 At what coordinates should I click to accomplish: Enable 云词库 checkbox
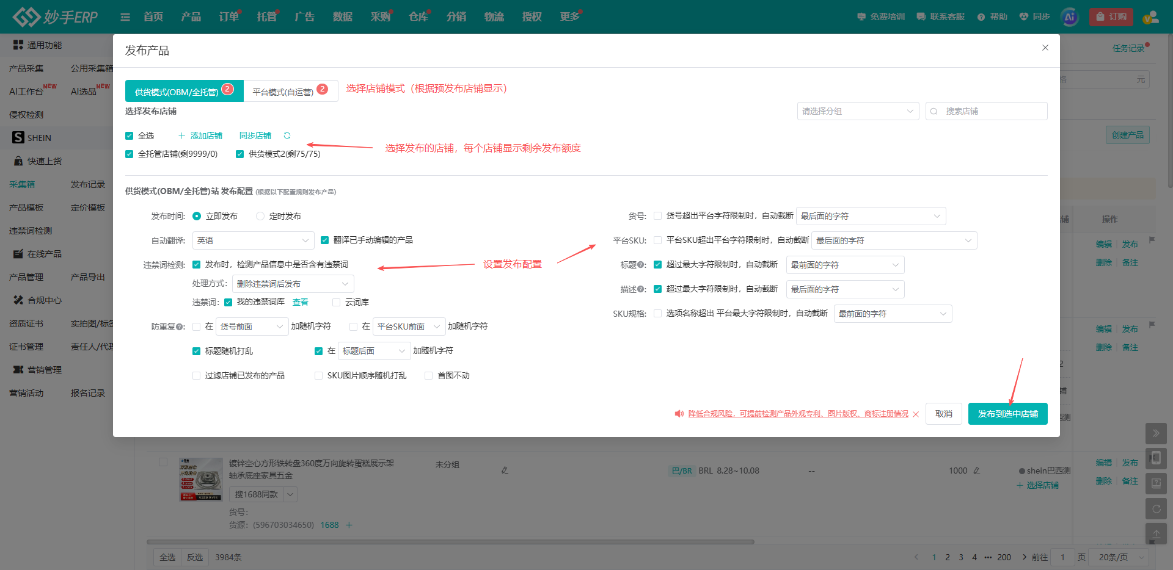pos(336,302)
